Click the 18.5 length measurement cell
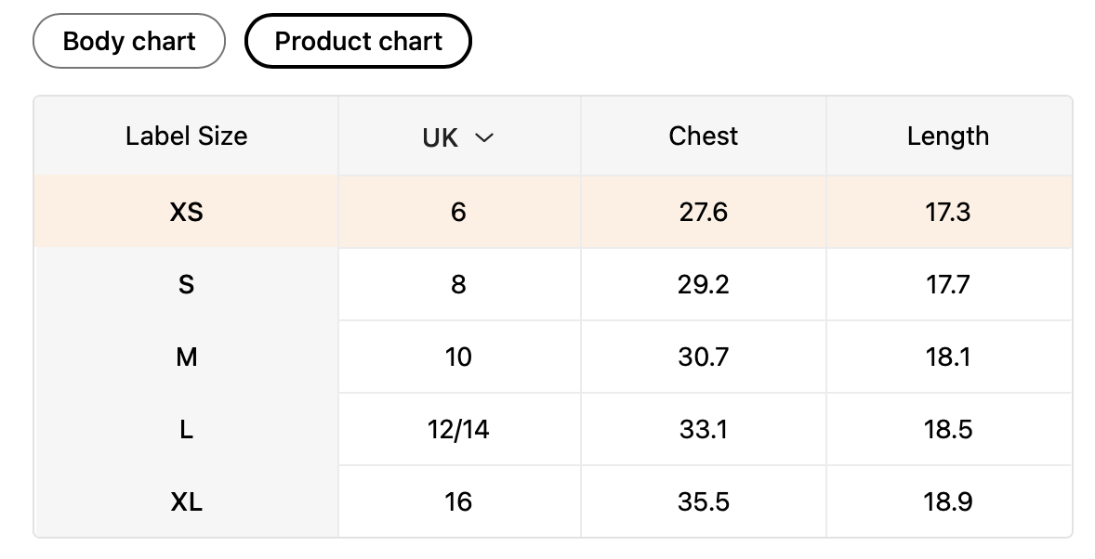The height and width of the screenshot is (559, 1095). click(947, 430)
